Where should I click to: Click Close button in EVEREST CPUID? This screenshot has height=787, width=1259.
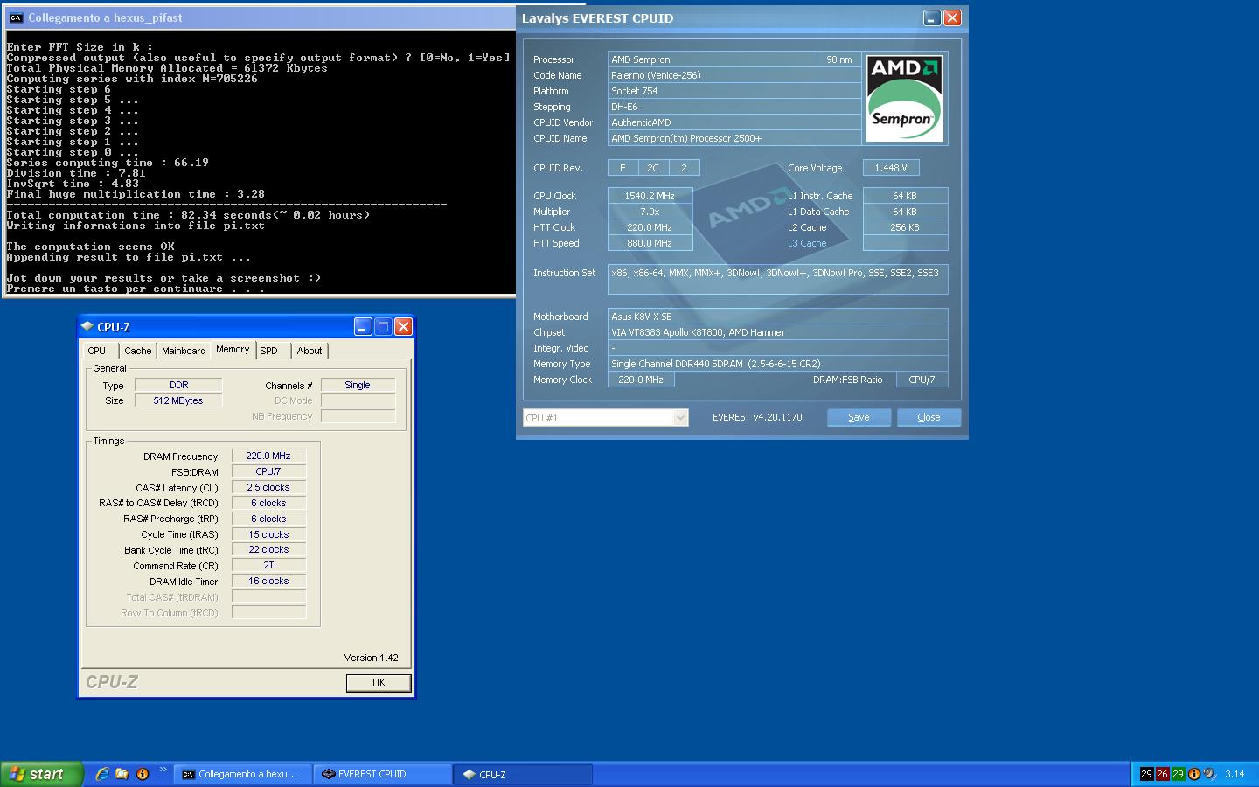point(929,417)
